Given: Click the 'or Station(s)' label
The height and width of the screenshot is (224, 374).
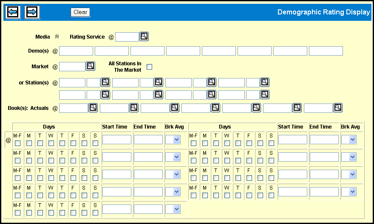Looking at the screenshot, I should [x=34, y=83].
